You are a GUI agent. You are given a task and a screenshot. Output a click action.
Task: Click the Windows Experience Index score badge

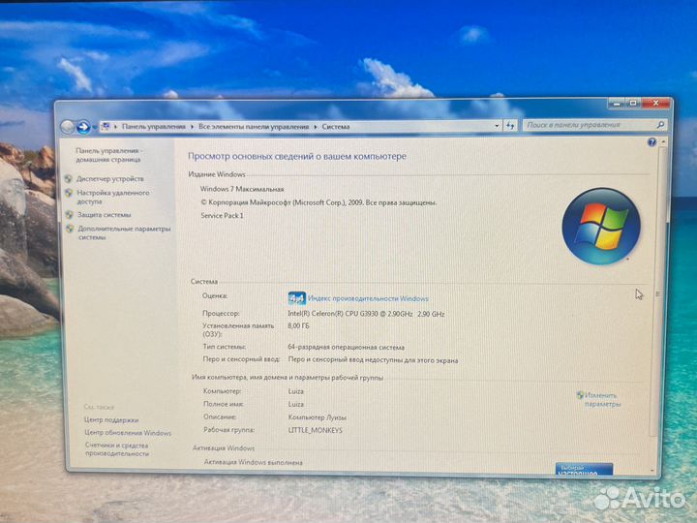296,298
